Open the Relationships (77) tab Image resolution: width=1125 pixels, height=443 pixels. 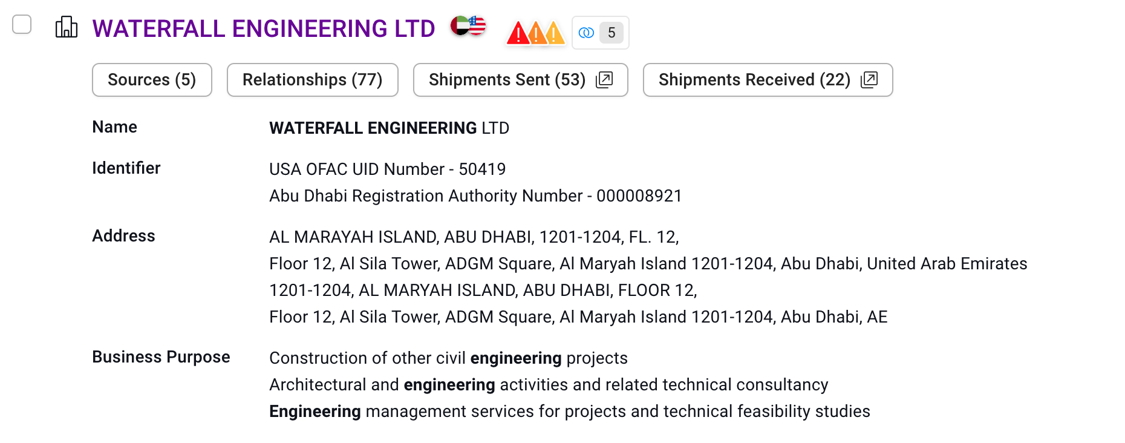coord(312,80)
